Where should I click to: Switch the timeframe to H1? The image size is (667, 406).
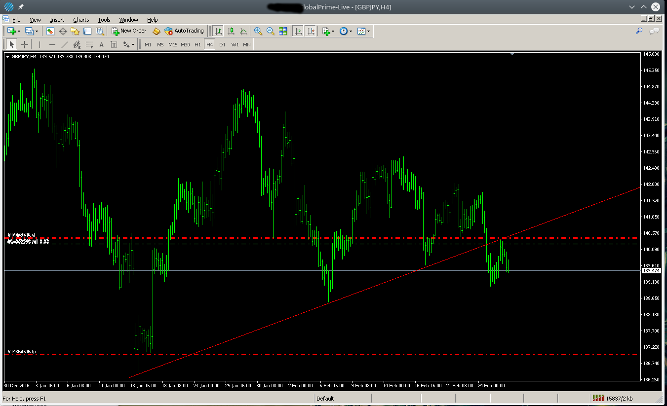[x=197, y=44]
